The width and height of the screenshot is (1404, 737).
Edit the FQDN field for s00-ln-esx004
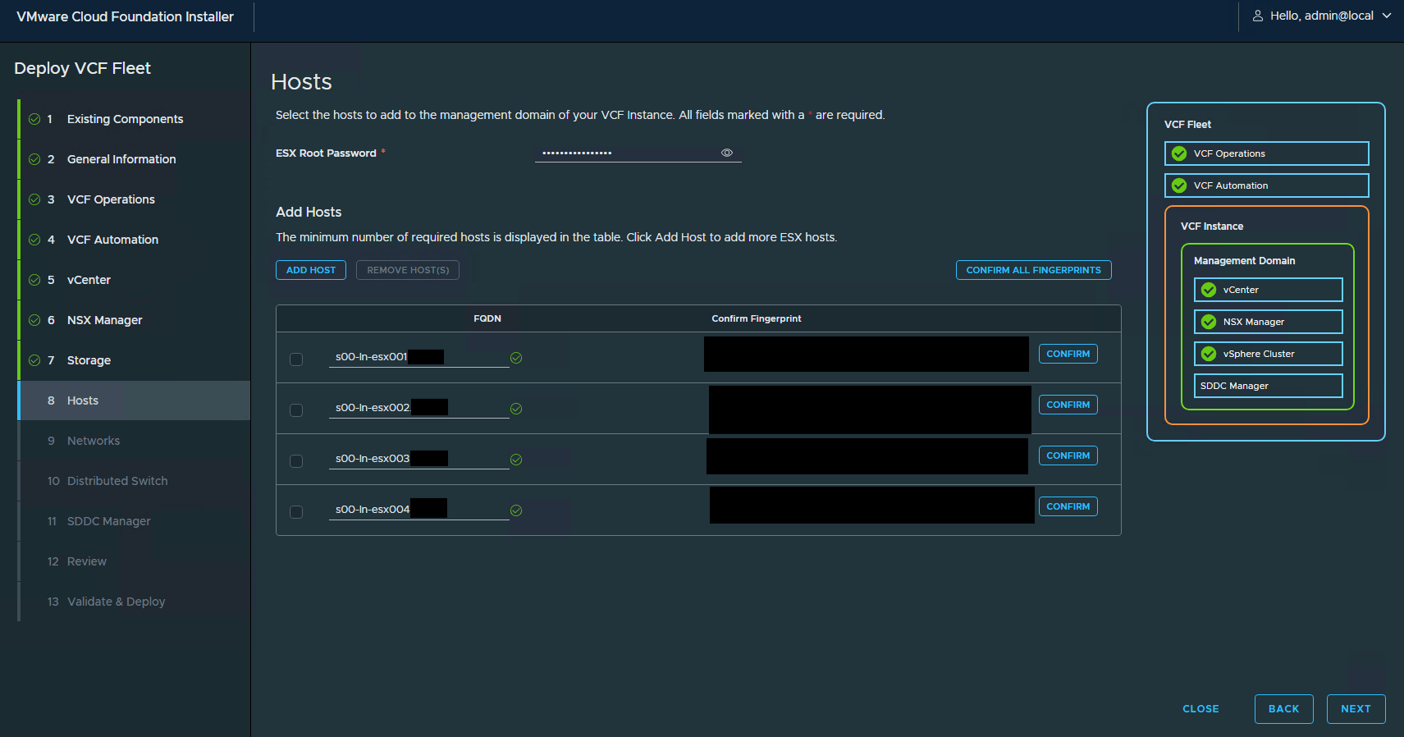coord(418,510)
